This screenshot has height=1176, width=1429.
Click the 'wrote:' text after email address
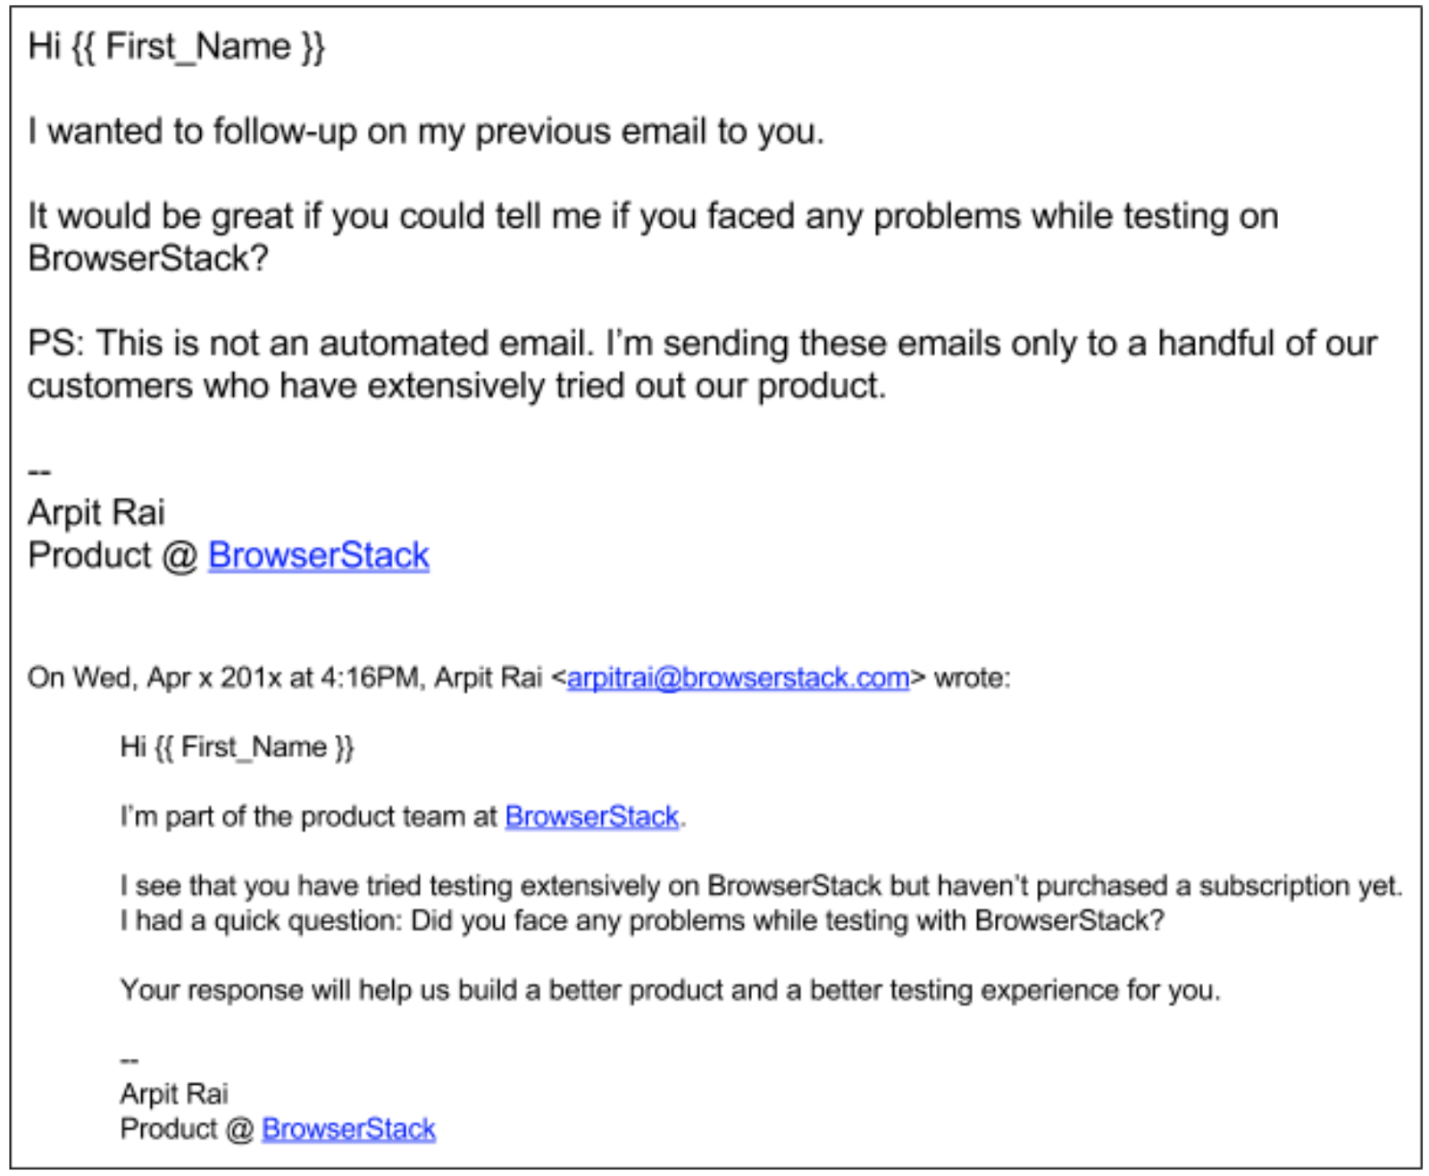(x=972, y=678)
